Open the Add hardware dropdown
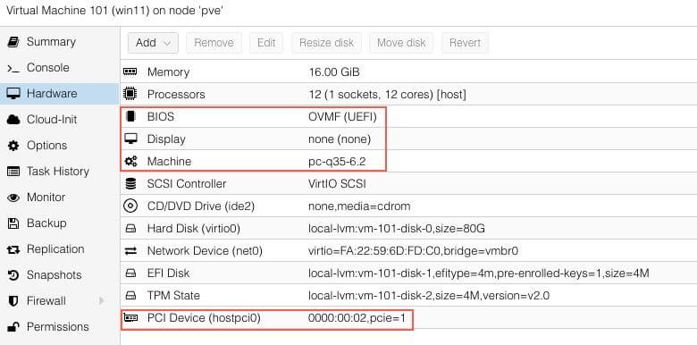Image resolution: width=697 pixels, height=345 pixels. tap(153, 43)
